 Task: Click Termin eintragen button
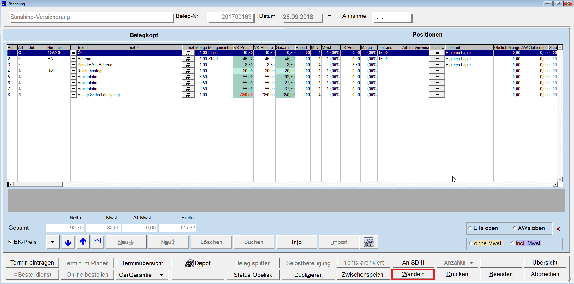click(x=32, y=263)
